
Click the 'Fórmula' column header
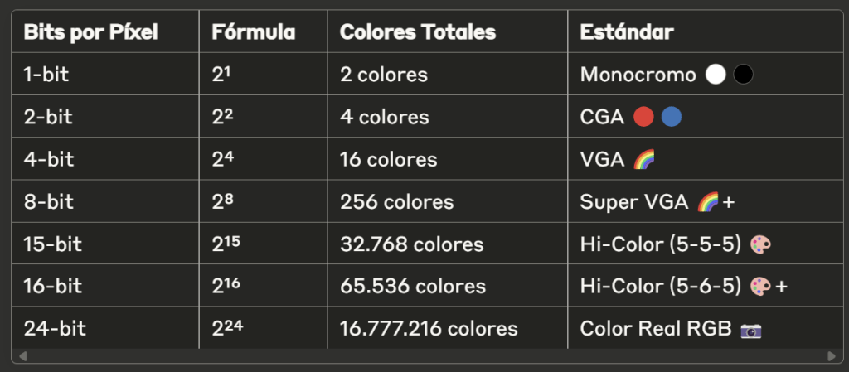(x=254, y=32)
